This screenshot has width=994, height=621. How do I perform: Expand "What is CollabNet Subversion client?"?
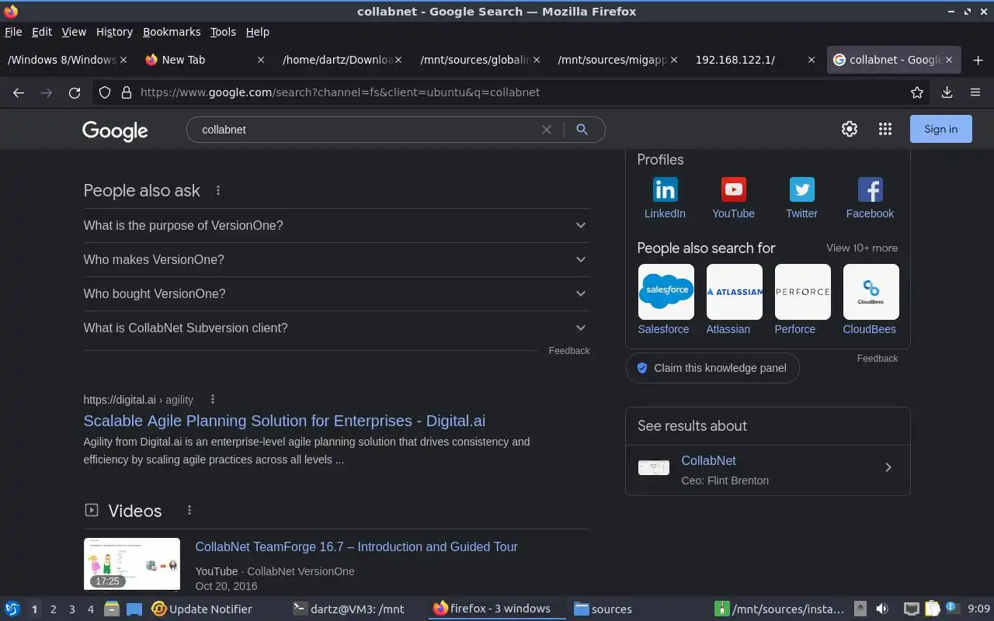[x=336, y=328]
